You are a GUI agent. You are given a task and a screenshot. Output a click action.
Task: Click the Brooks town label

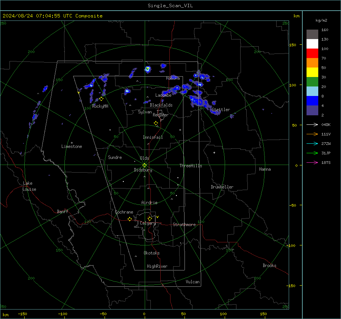click(269, 266)
